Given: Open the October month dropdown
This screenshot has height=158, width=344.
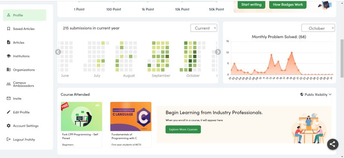Looking at the screenshot, I should 318,28.
